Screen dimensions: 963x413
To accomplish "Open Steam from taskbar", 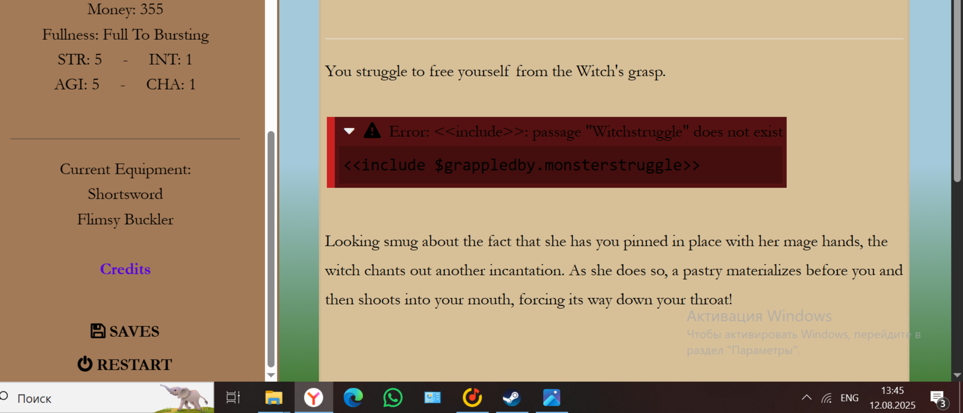I will 512,397.
